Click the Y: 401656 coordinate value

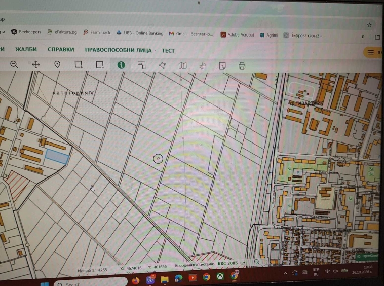tap(158, 267)
